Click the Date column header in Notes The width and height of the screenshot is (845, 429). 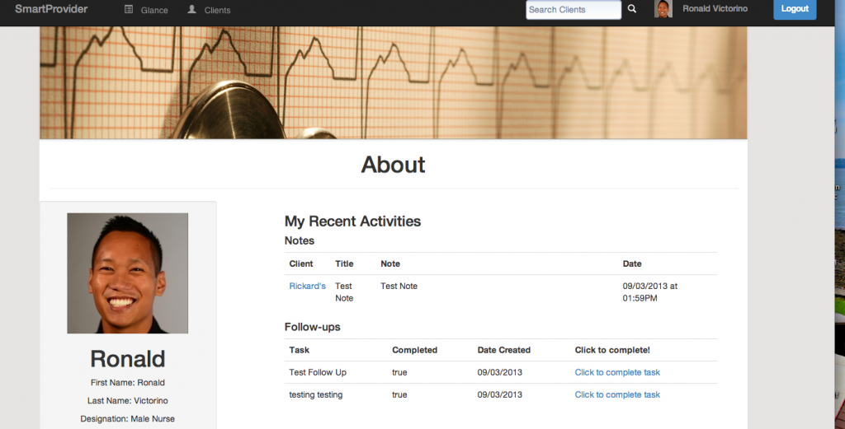click(632, 263)
